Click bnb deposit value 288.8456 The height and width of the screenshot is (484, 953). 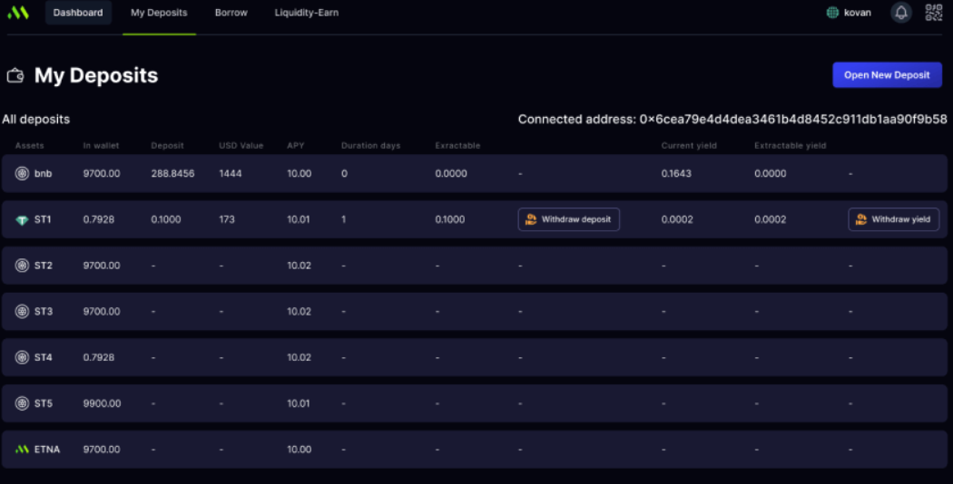(x=172, y=174)
